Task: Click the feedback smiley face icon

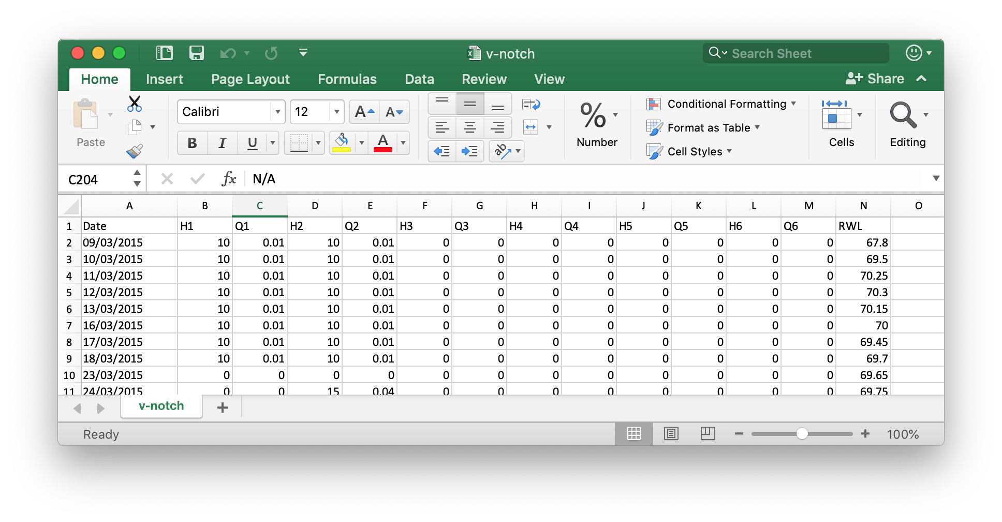Action: (914, 53)
